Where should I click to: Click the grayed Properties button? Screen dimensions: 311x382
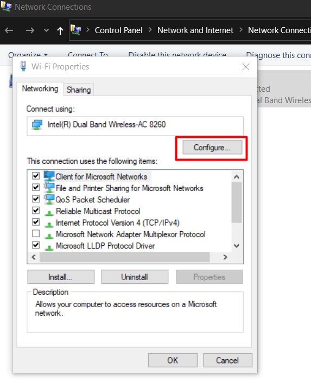tap(209, 277)
